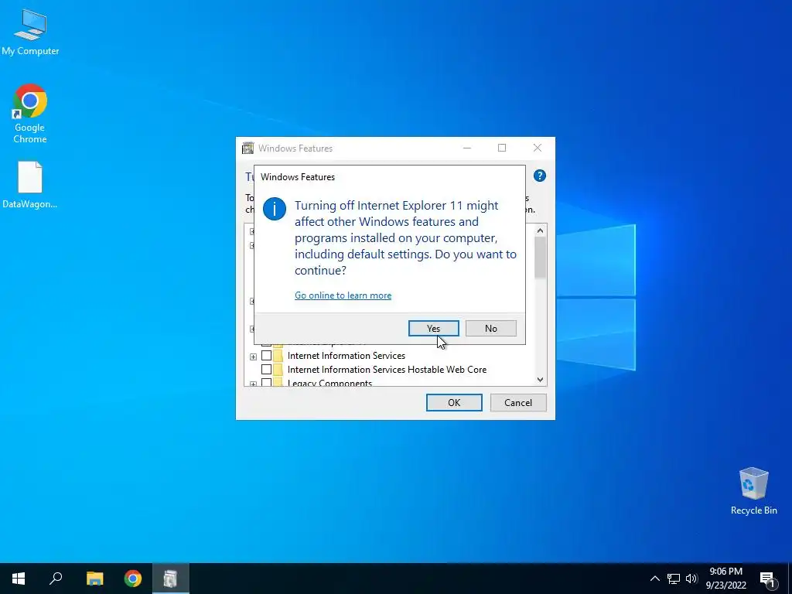The width and height of the screenshot is (792, 594).
Task: Click the features list scroll up arrow
Action: coord(540,230)
